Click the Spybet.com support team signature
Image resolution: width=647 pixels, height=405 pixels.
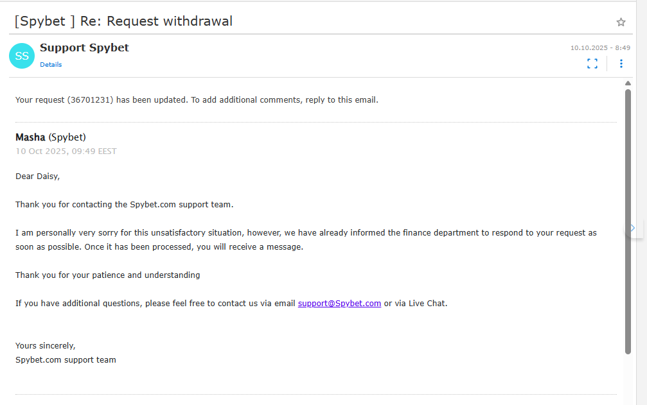(x=66, y=359)
